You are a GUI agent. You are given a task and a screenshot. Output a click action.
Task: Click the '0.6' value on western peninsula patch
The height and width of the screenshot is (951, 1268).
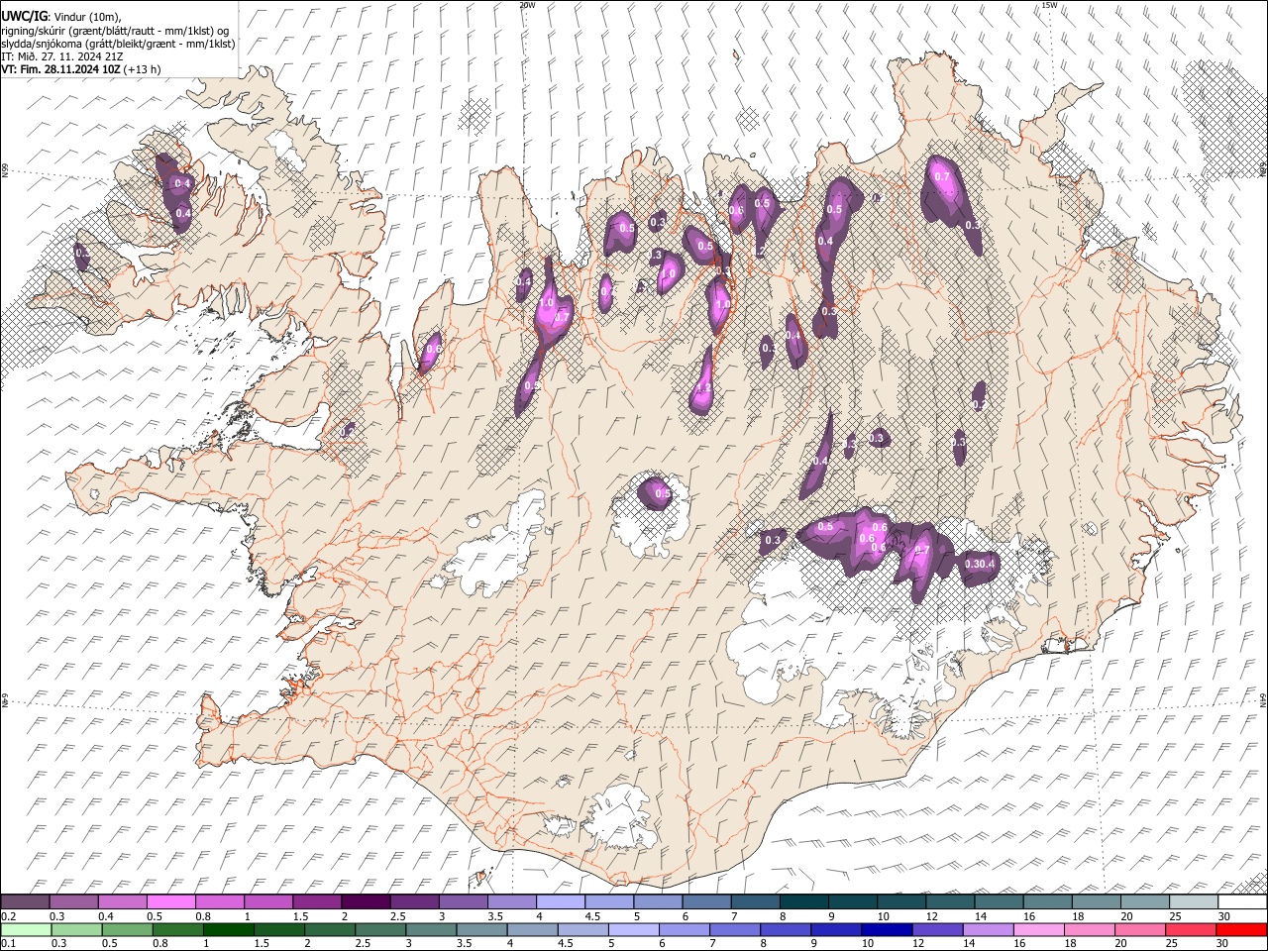click(433, 349)
